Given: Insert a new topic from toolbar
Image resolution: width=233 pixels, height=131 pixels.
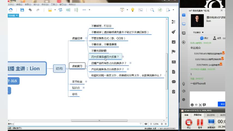Looking at the screenshot, I should point(50,10).
